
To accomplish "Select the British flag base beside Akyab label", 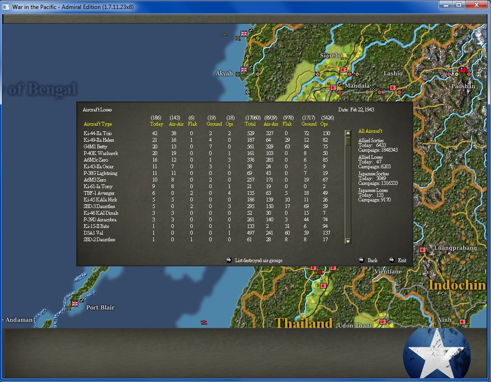I will (x=244, y=70).
